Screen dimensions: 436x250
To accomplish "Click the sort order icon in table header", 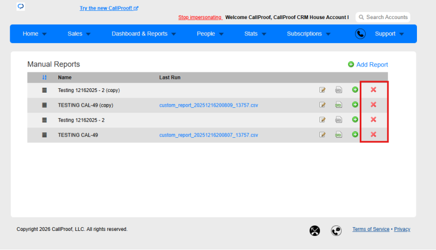I will [44, 77].
